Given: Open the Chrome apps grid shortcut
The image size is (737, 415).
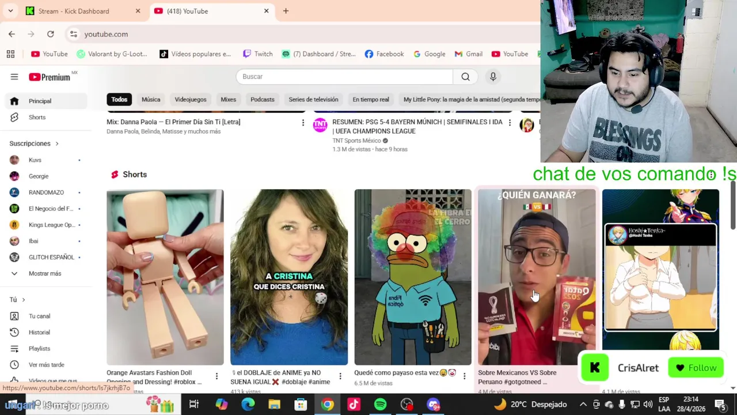Looking at the screenshot, I should pos(10,54).
